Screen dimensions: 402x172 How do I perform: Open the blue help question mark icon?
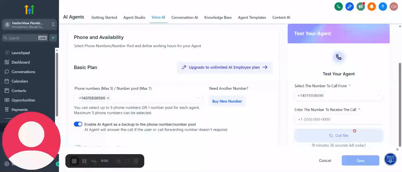pos(383,6)
